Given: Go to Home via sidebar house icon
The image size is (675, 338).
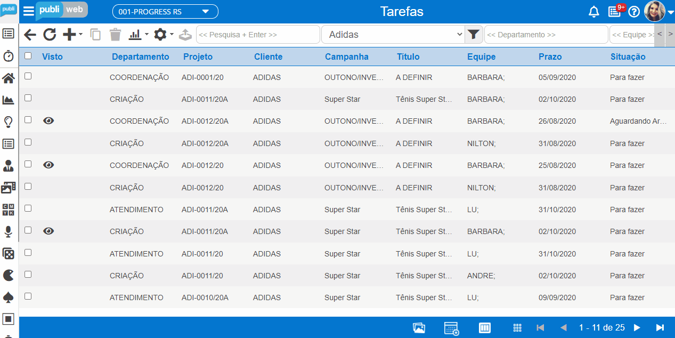Looking at the screenshot, I should pyautogui.click(x=9, y=78).
